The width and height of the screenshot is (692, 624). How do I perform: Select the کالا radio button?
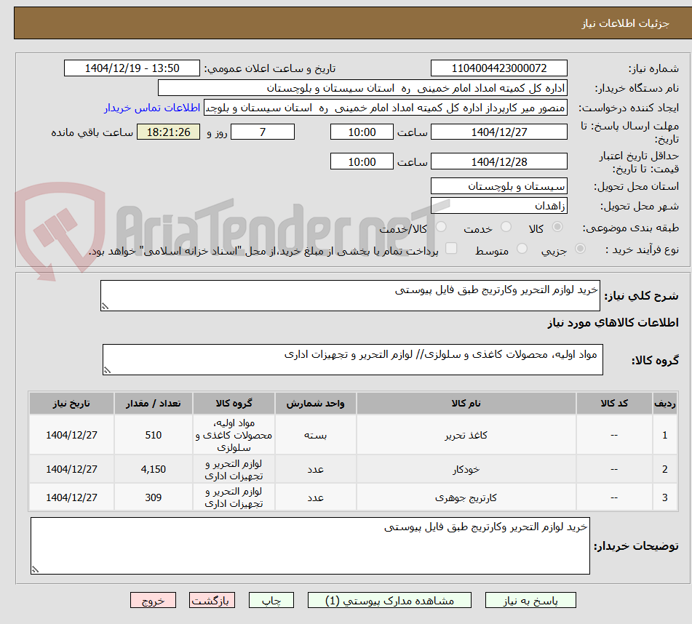[x=557, y=227]
